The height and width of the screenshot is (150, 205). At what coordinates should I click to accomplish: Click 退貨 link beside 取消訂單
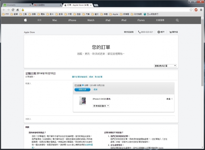91,77
